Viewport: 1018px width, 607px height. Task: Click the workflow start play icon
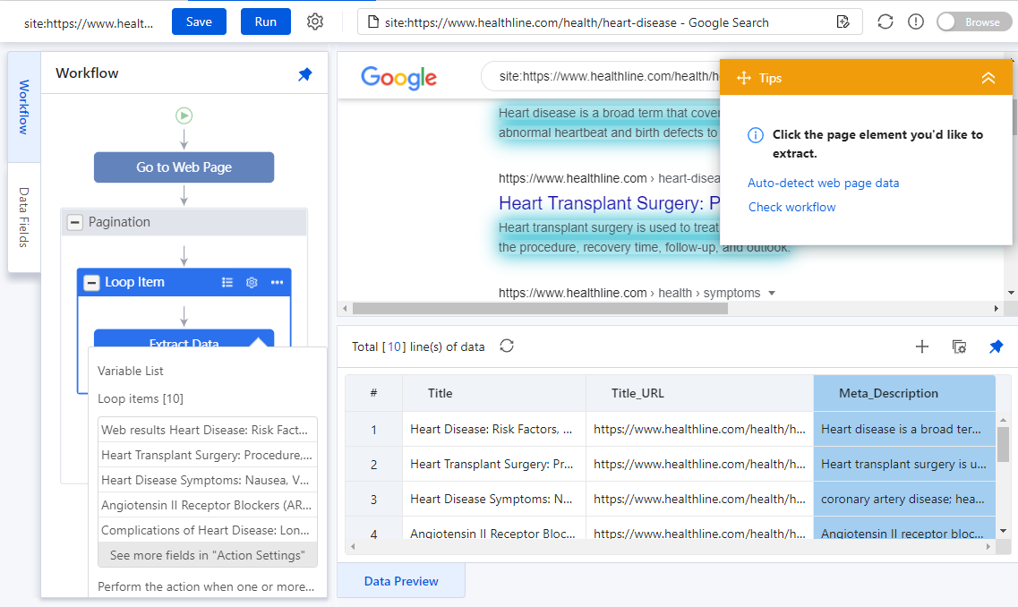coord(184,115)
